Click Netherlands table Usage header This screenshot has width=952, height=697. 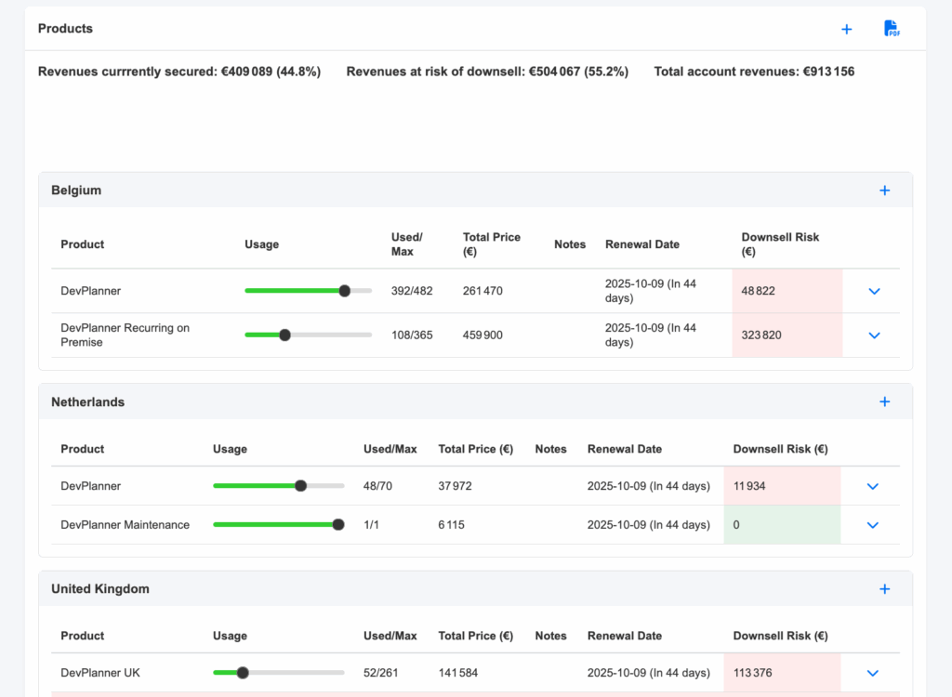coord(231,449)
